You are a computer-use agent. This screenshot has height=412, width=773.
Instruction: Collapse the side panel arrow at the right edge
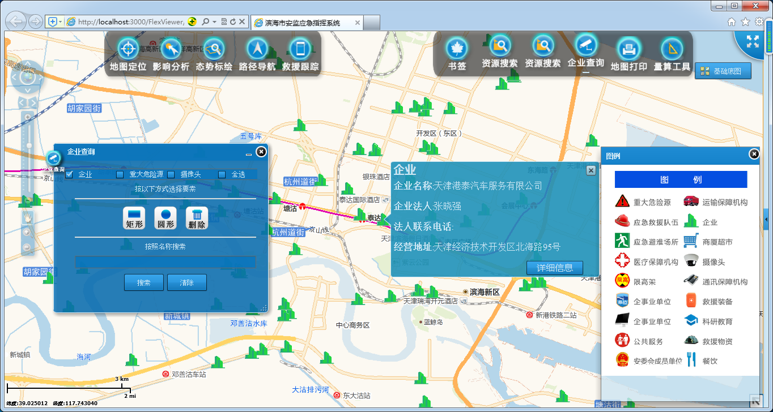click(766, 219)
